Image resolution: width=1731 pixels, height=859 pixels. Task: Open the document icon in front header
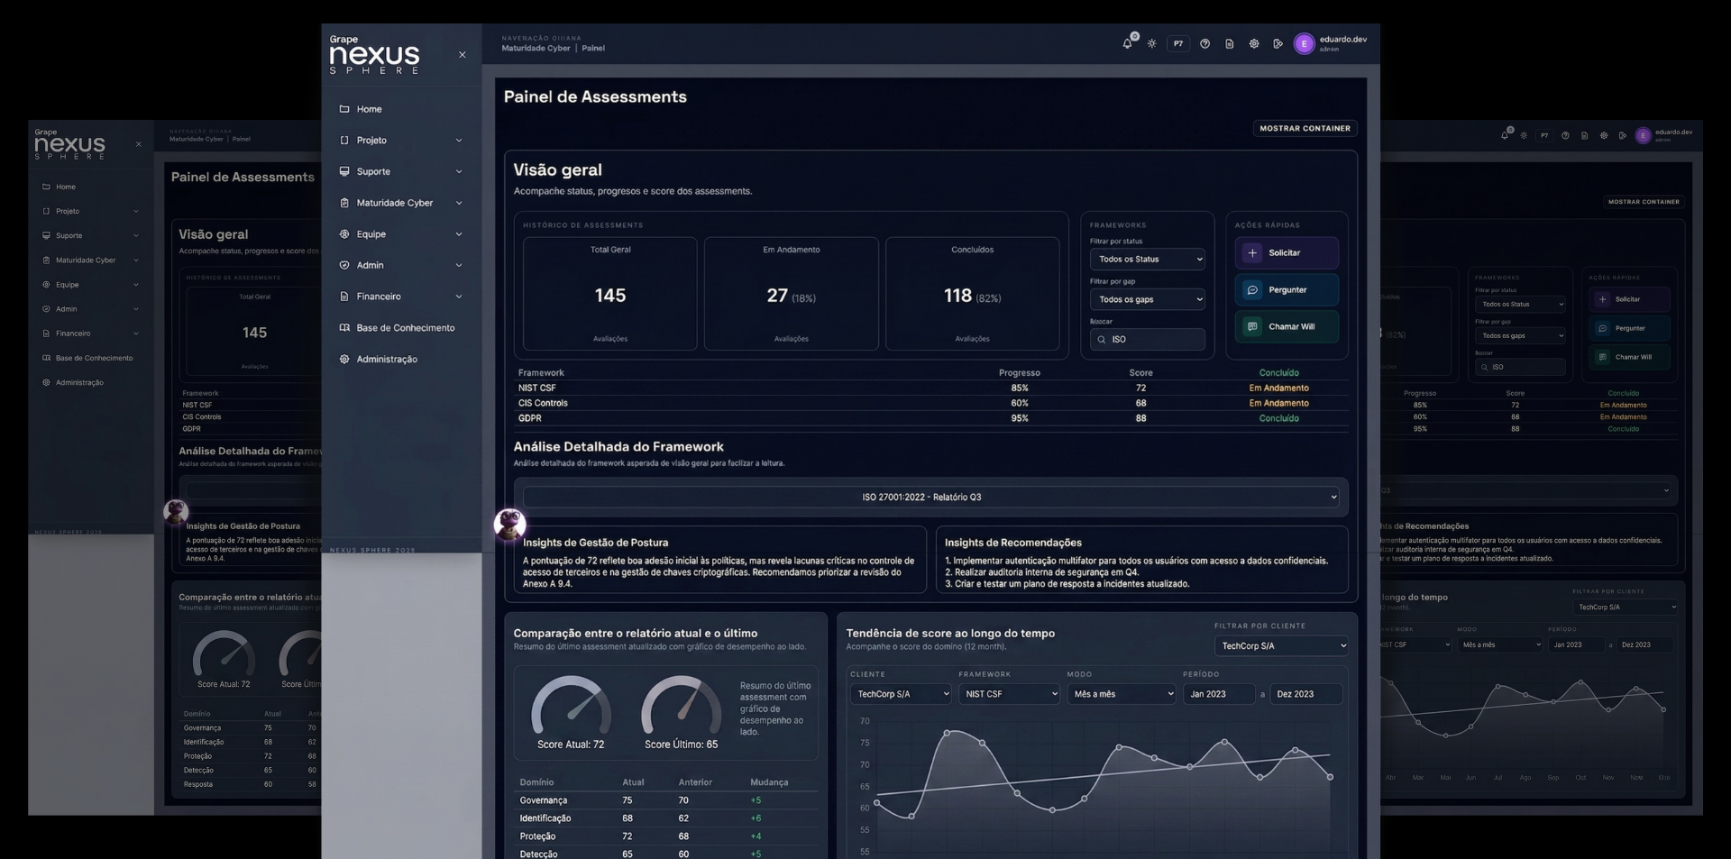[x=1229, y=43]
